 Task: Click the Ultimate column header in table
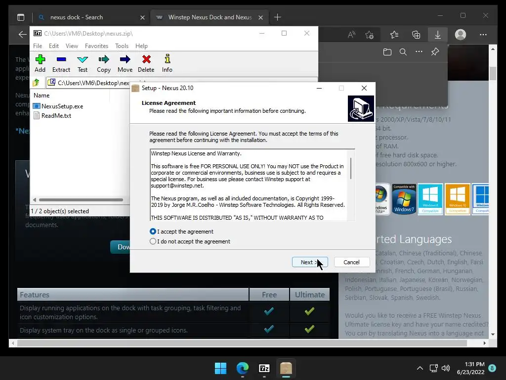click(x=310, y=295)
